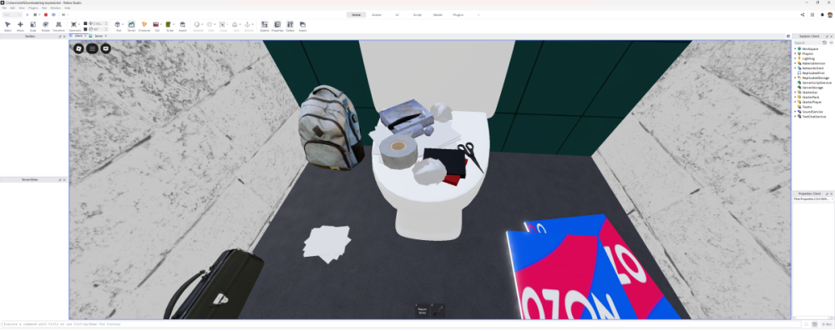The width and height of the screenshot is (835, 331).
Task: Select ServerScriptService in Explorer
Action: tap(815, 83)
